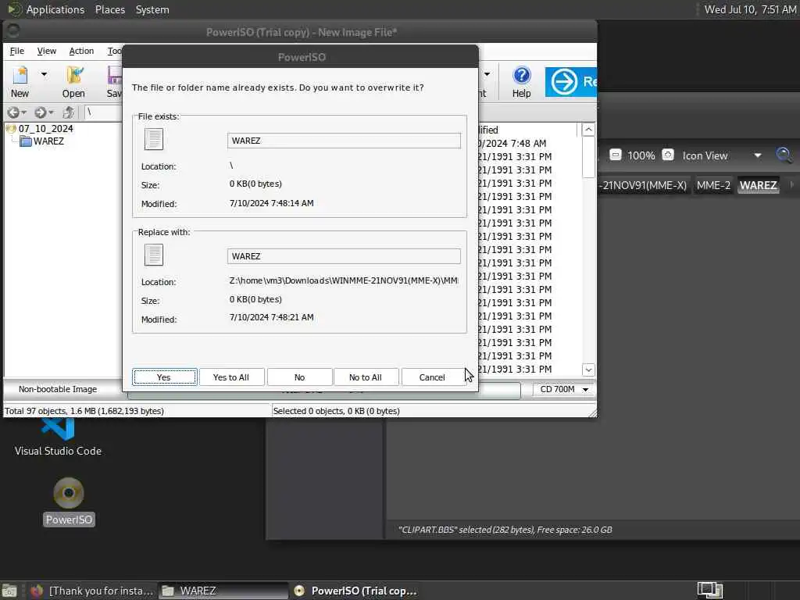Screen dimensions: 800x600
Task: Click scroll down arrow of file list
Action: click(588, 370)
